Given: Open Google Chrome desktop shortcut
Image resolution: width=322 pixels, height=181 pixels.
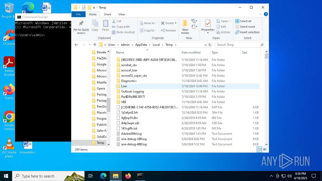Looking at the screenshot, I should pyautogui.click(x=9, y=120).
